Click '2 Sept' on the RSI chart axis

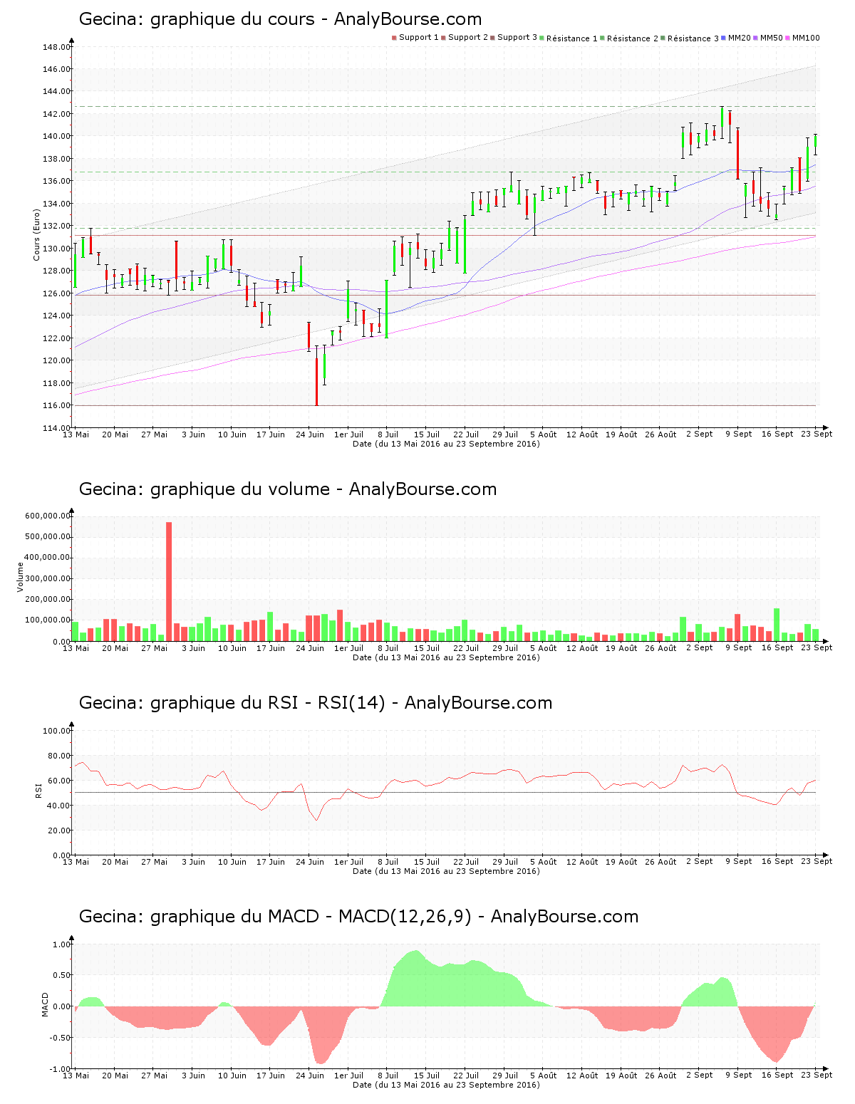pos(700,862)
